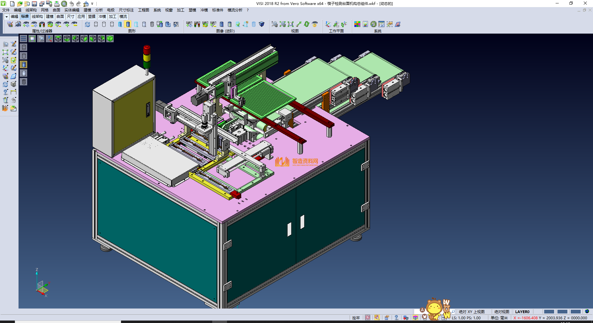Click the LAYER0 layer label
Screen dimensions: 593x323
(522, 312)
